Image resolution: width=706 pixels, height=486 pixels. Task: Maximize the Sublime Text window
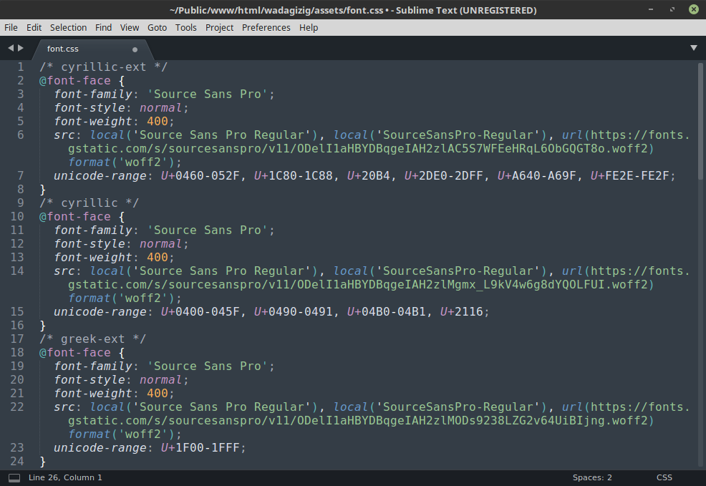pyautogui.click(x=672, y=9)
